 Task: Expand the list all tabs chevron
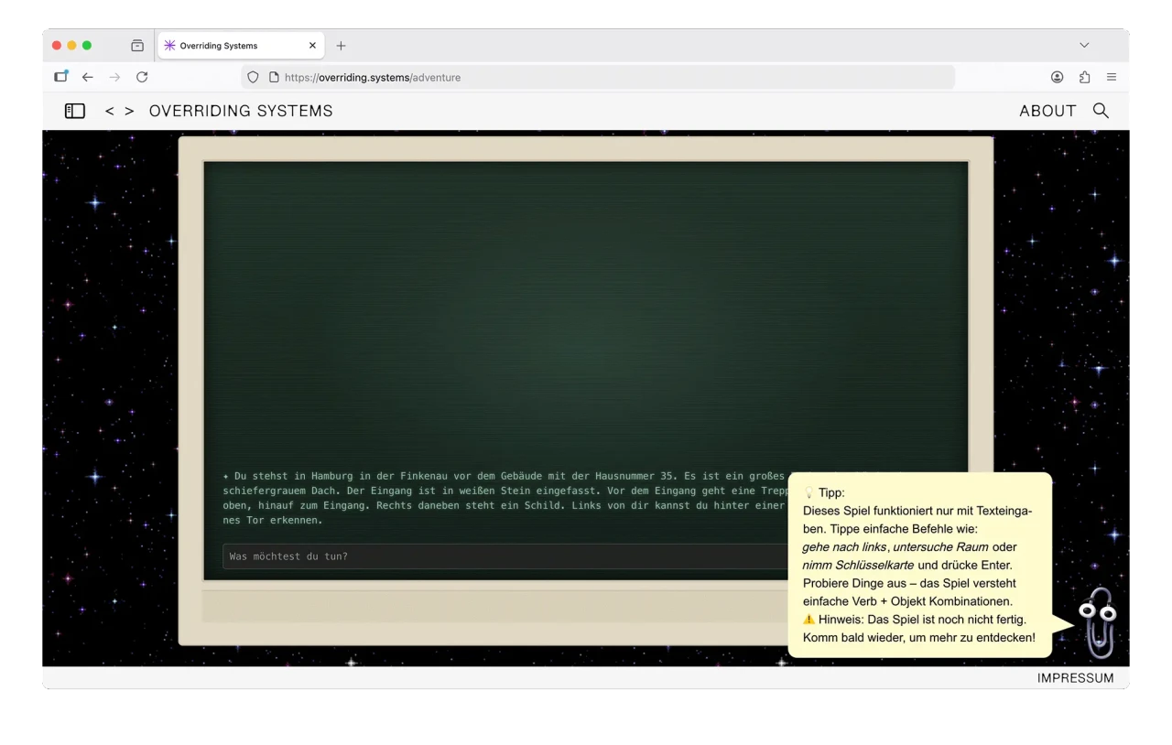[x=1084, y=45]
